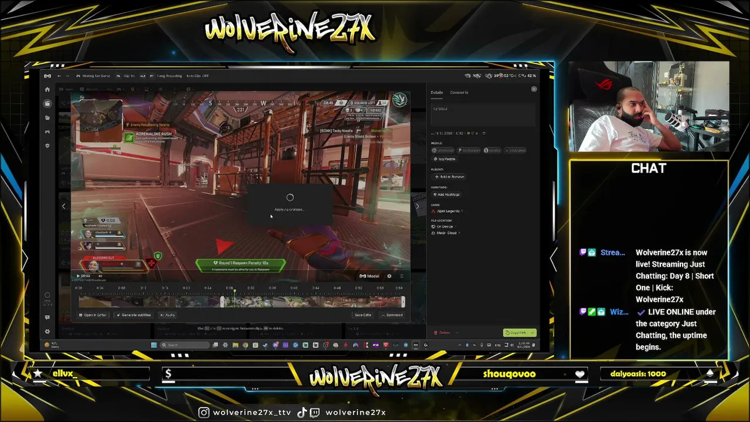
Task: Open the feedback chat sidebar icon
Action: point(47,317)
